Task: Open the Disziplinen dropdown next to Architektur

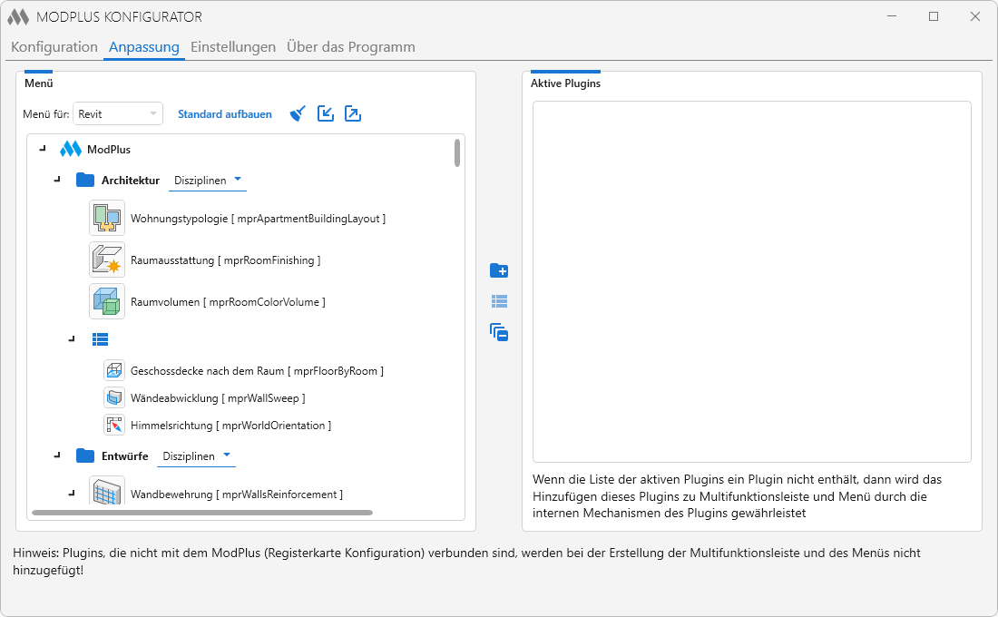Action: click(x=208, y=181)
